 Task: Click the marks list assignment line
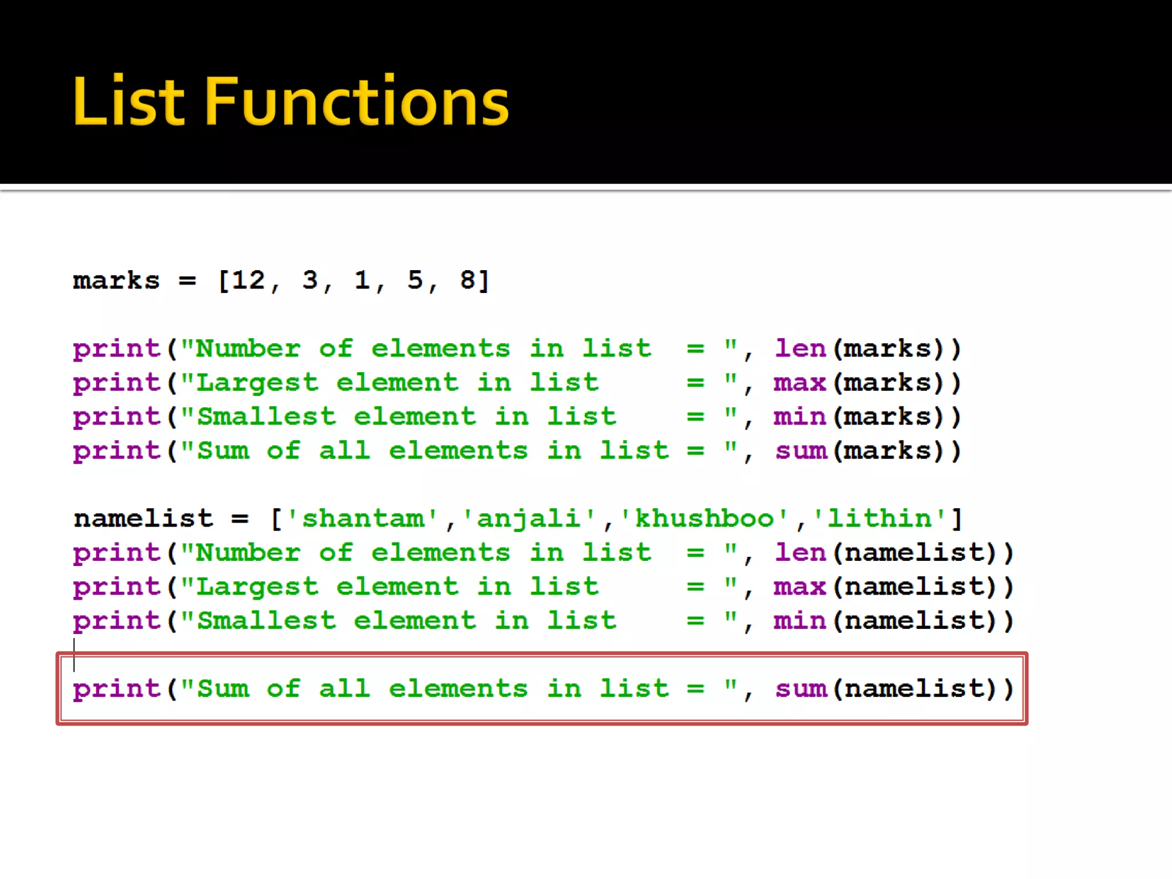point(280,280)
